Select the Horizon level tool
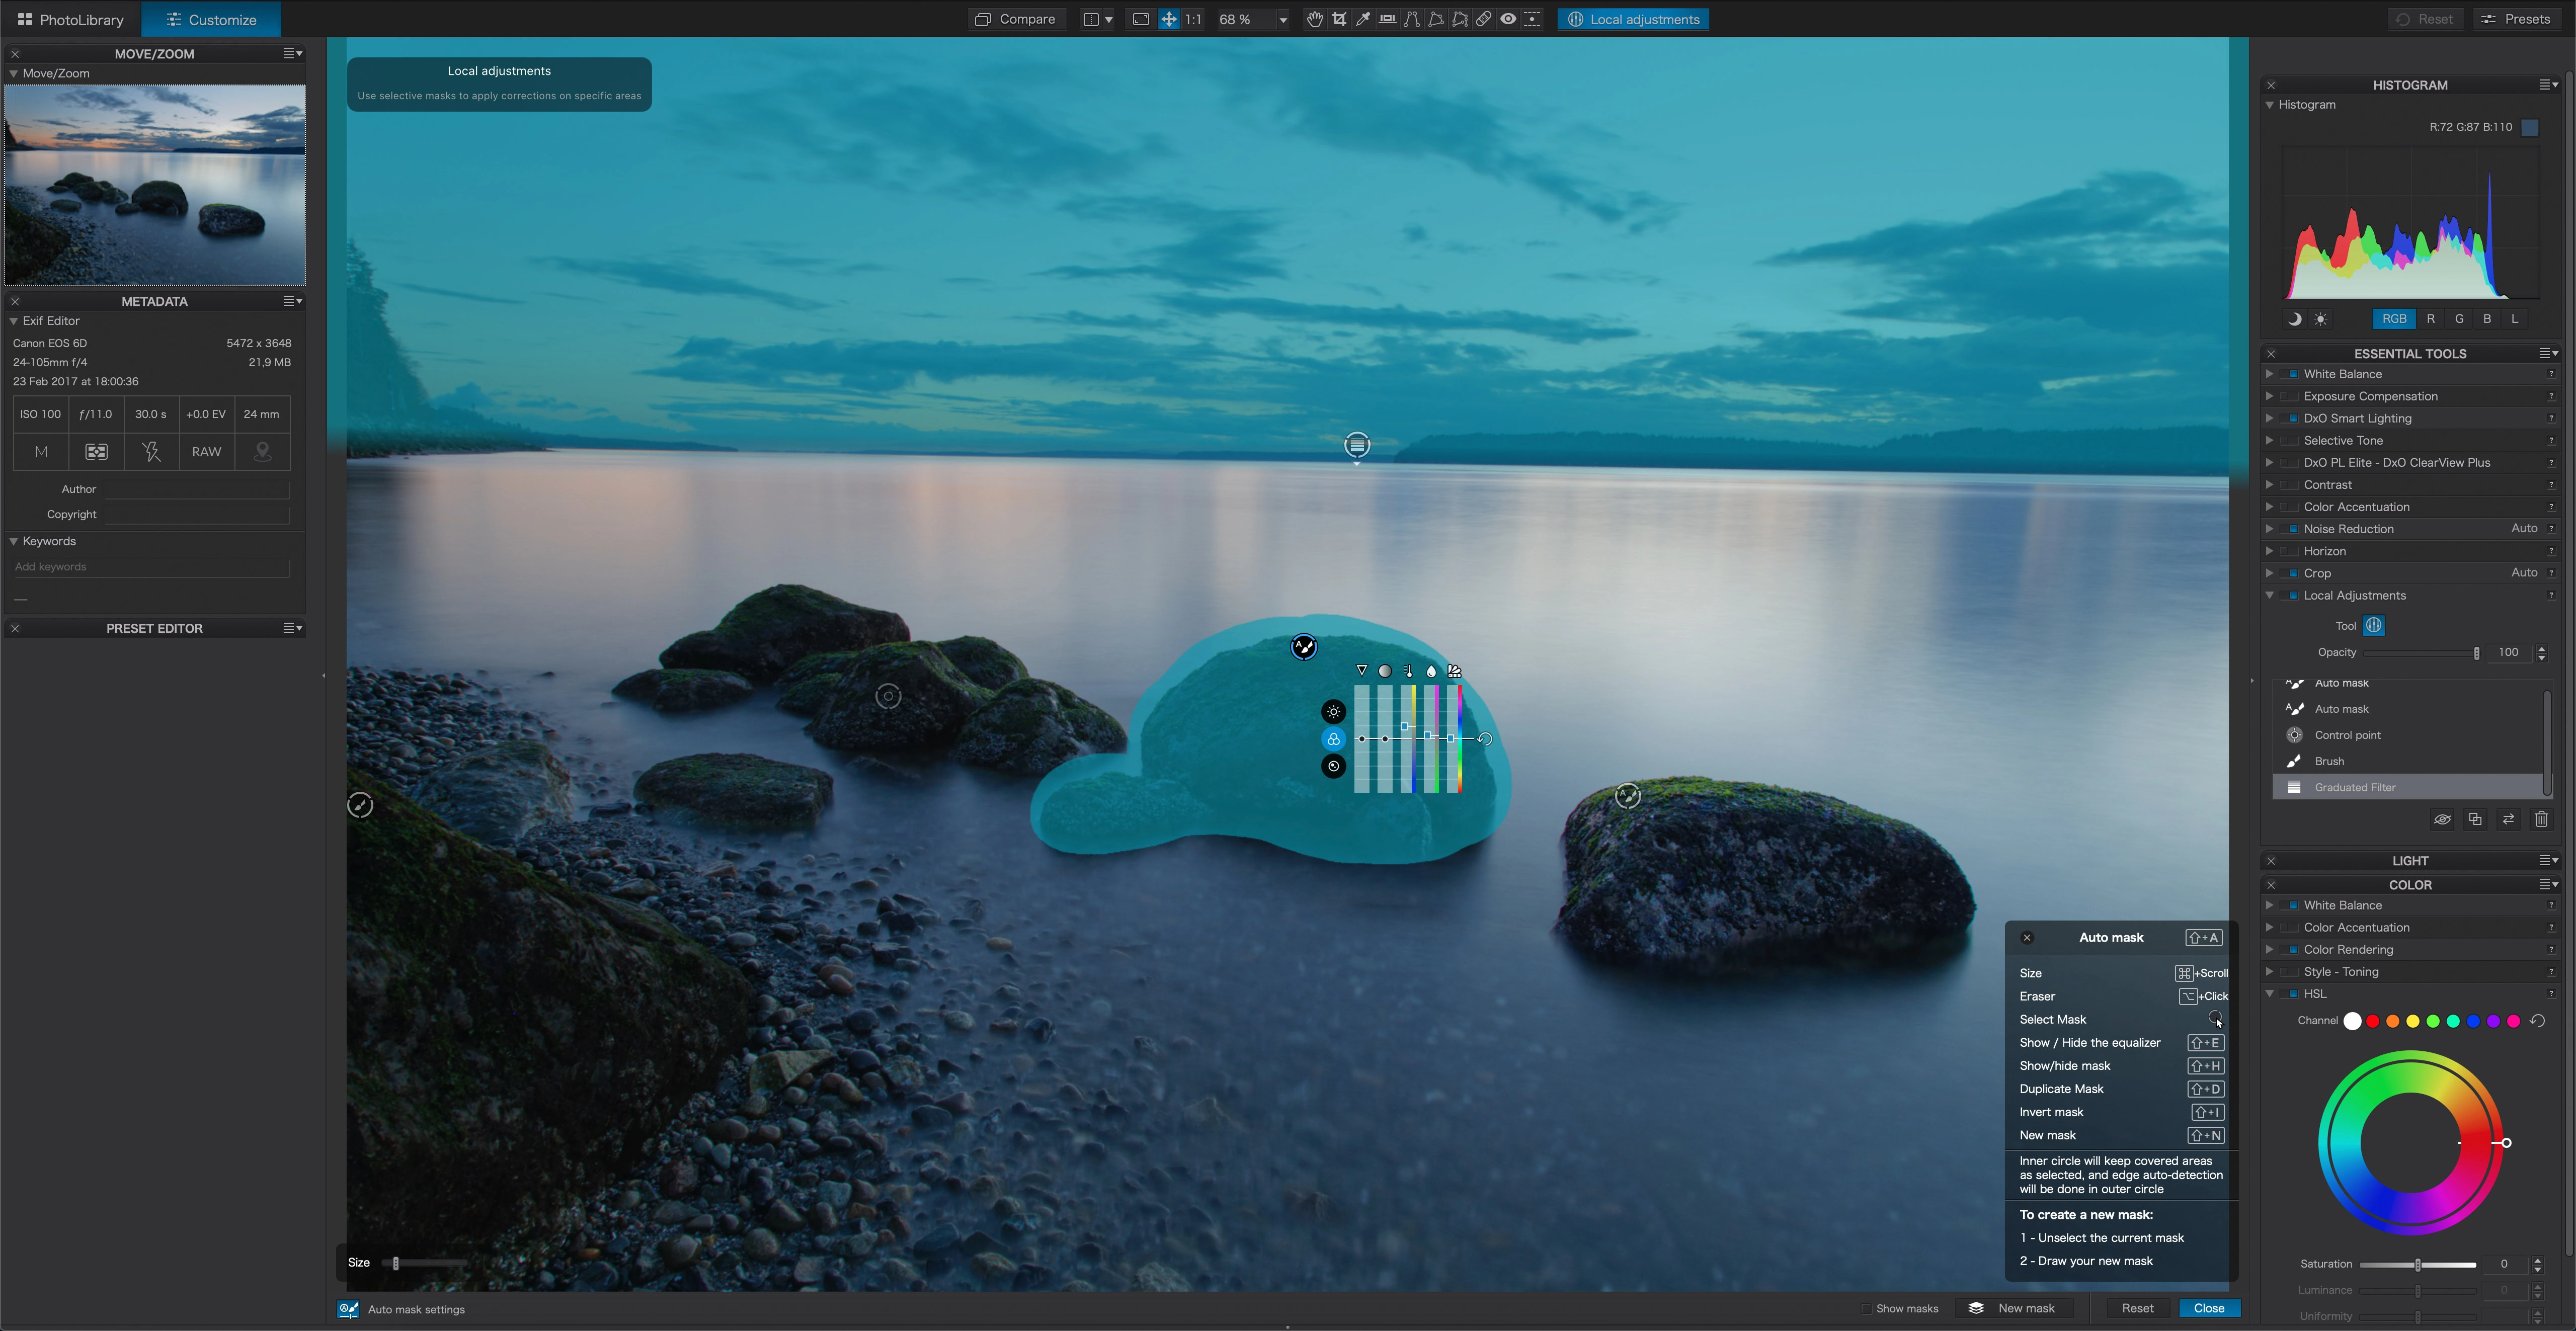2576x1331 pixels. coord(1387,19)
